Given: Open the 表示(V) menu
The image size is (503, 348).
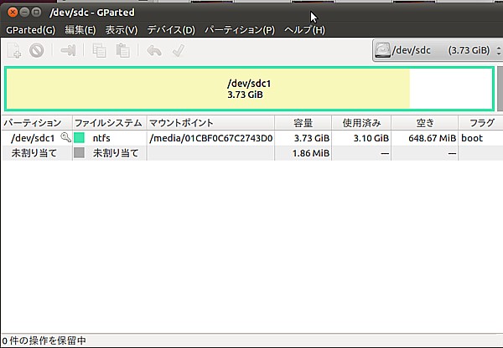Looking at the screenshot, I should (122, 30).
